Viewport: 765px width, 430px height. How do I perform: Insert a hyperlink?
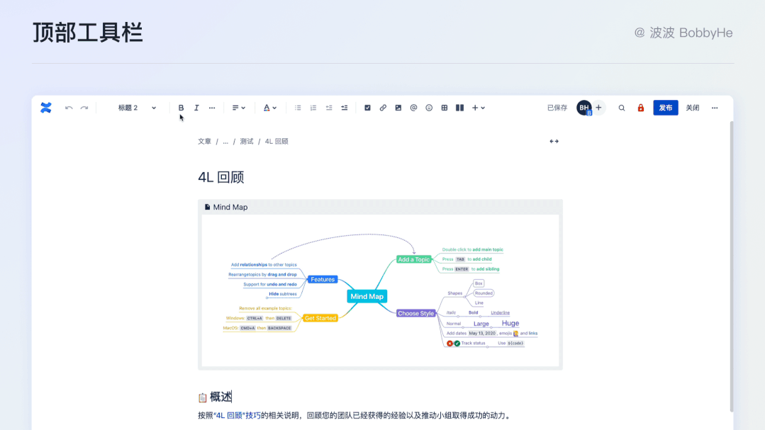(383, 108)
